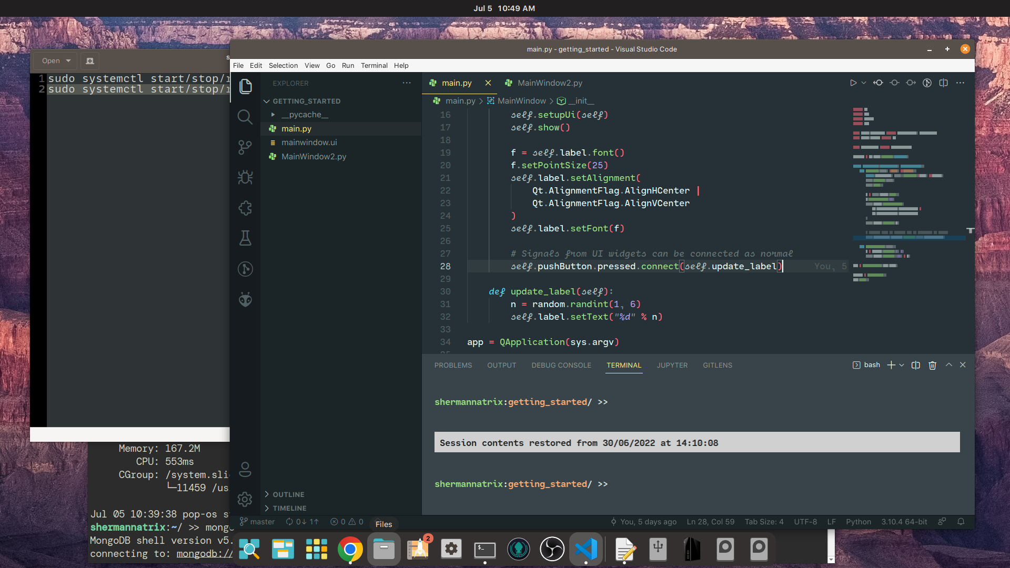1010x568 pixels.
Task: Kill terminal with trash icon
Action: tap(932, 365)
